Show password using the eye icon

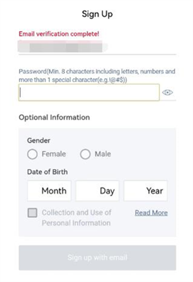coord(167,92)
